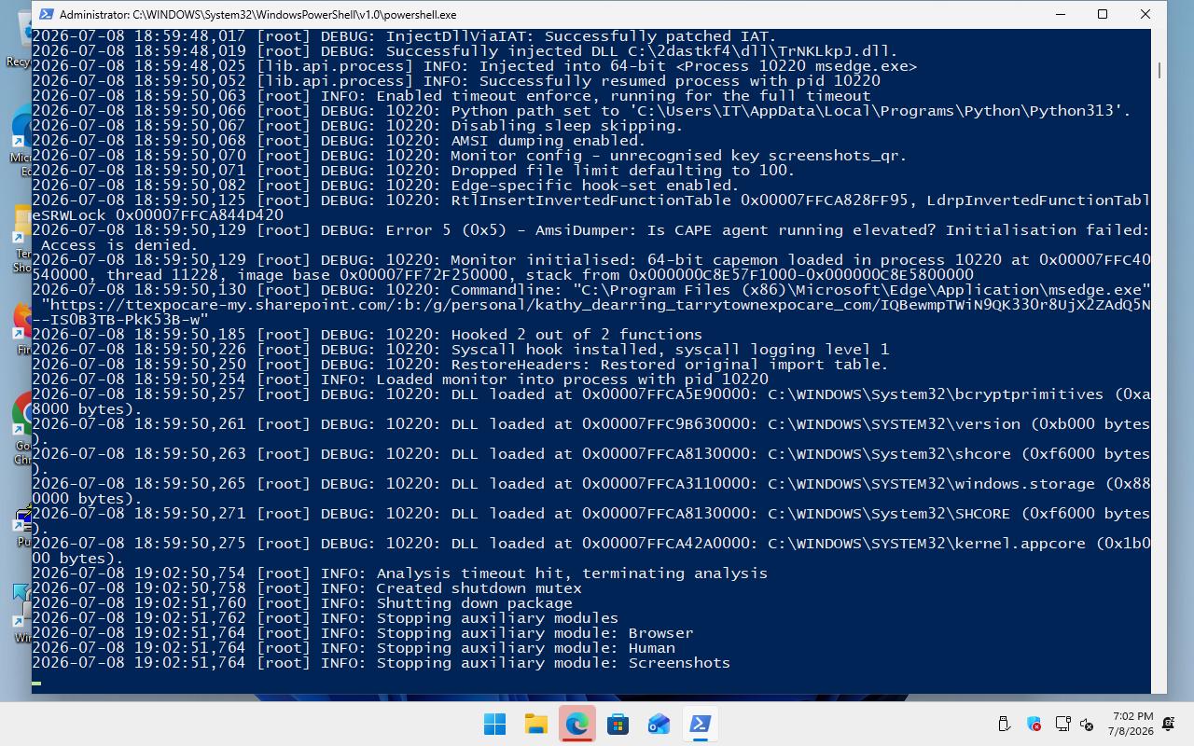1194x746 pixels.
Task: Open File Explorer from the taskbar
Action: 535,724
